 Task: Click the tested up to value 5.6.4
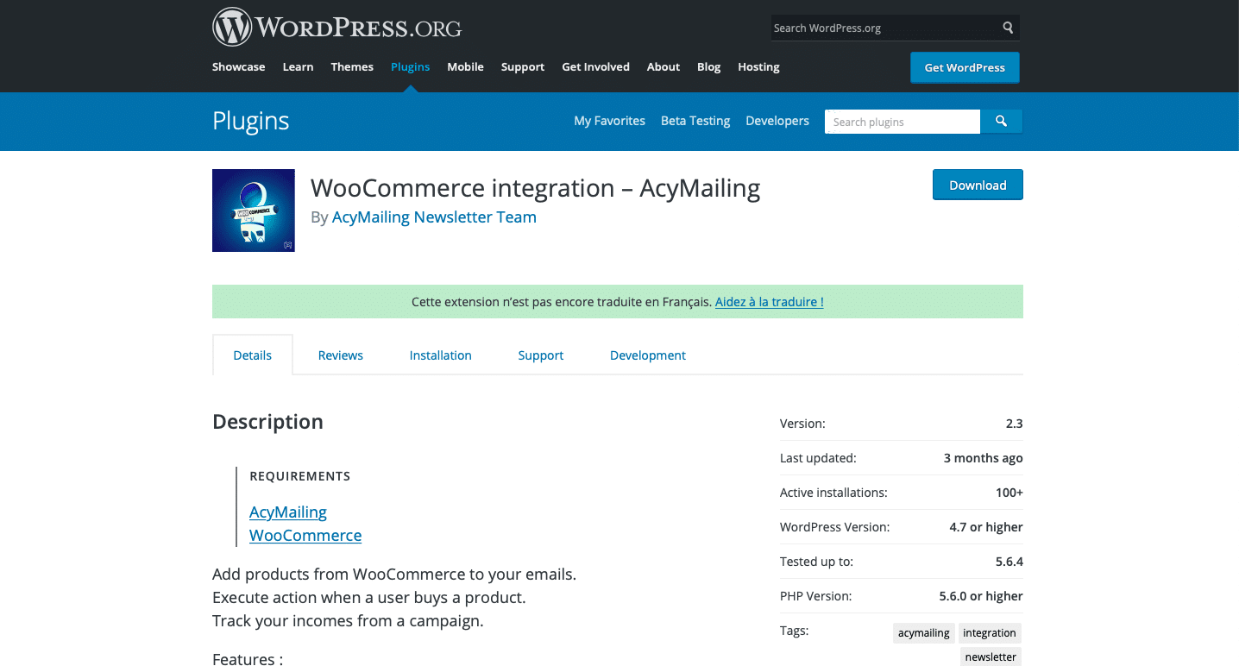(1009, 562)
